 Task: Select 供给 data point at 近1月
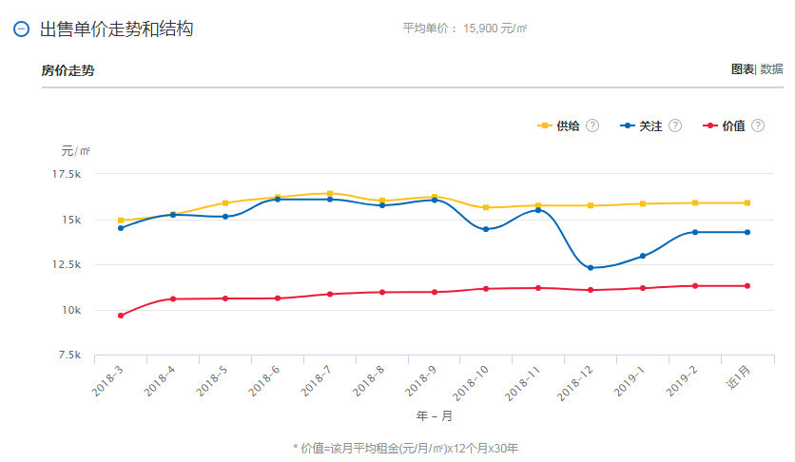coord(747,203)
